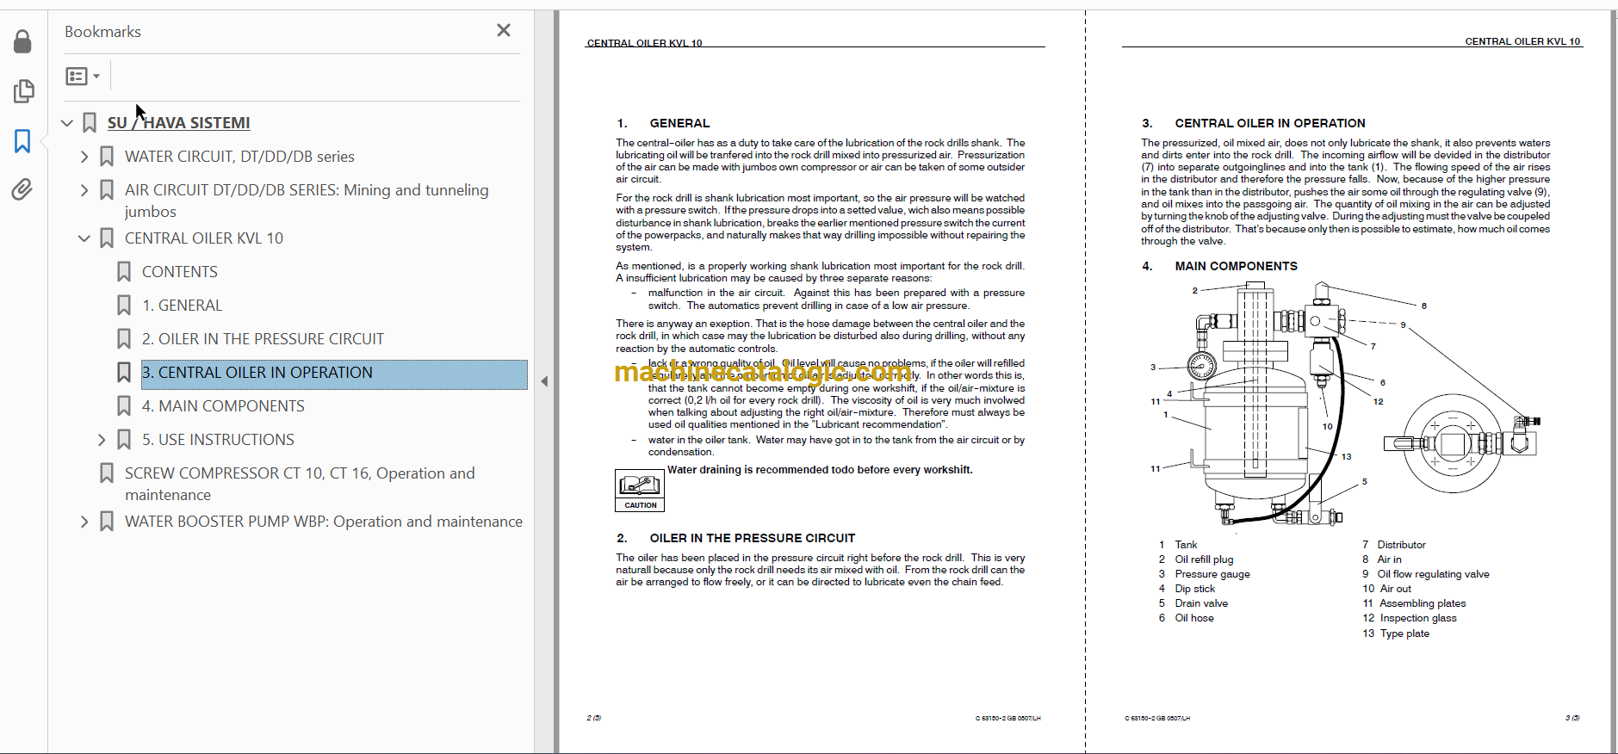The width and height of the screenshot is (1618, 754).
Task: Click bookmark icon beside 2. OILER IN THE PRESSURE CIRCUIT
Action: [x=124, y=339]
